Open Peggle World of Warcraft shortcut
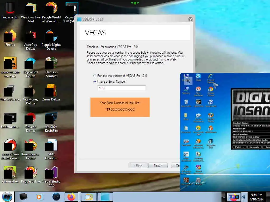The width and height of the screenshot is (270, 202). 51,12
